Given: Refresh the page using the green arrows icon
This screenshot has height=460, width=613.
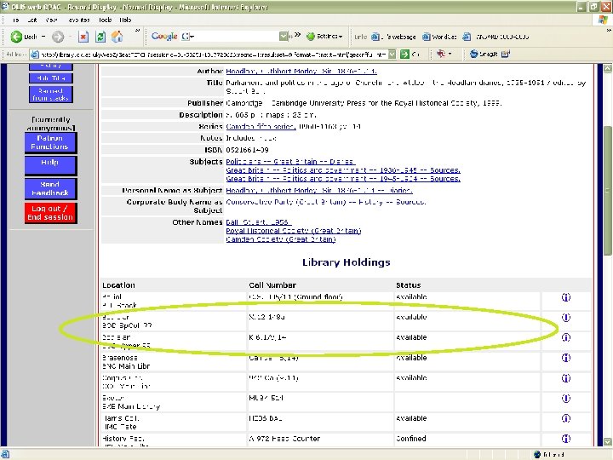Looking at the screenshot, I should click(x=100, y=37).
